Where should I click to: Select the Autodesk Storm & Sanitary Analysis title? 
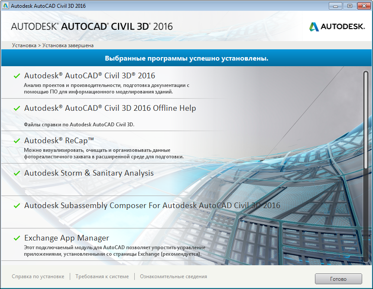tap(89, 173)
